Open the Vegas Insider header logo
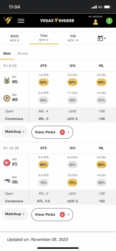Screen dimensions: 116x251 [x=57, y=21]
